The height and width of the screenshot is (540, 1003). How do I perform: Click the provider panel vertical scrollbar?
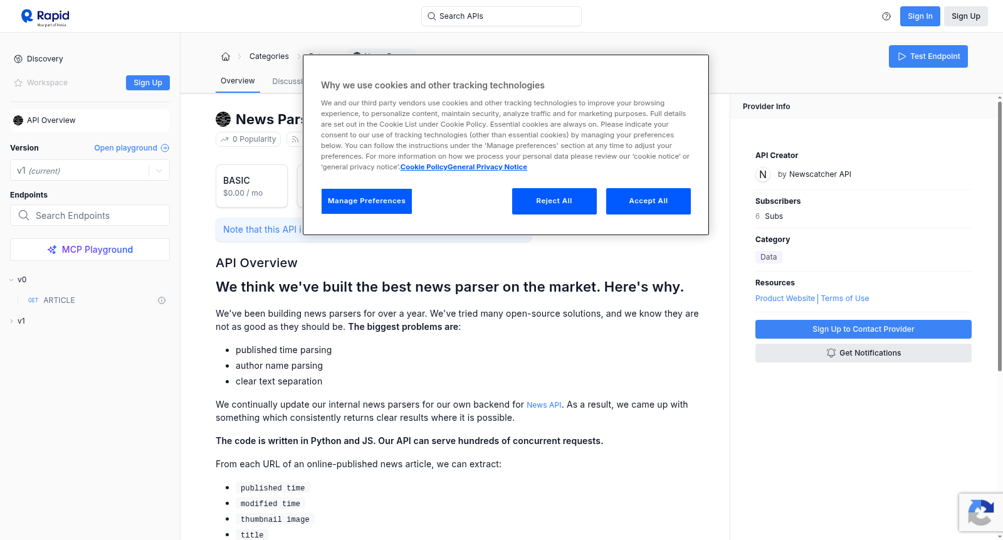999,235
